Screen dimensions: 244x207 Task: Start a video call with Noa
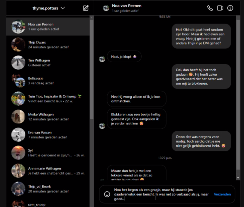click(220, 8)
